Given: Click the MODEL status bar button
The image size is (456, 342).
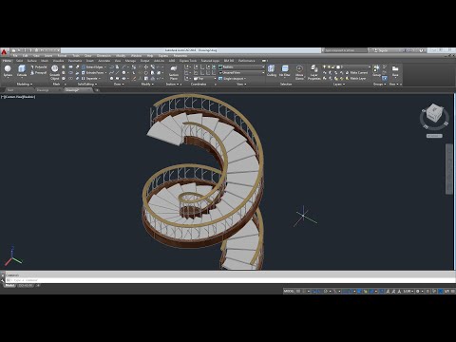Looking at the screenshot, I should [x=289, y=291].
